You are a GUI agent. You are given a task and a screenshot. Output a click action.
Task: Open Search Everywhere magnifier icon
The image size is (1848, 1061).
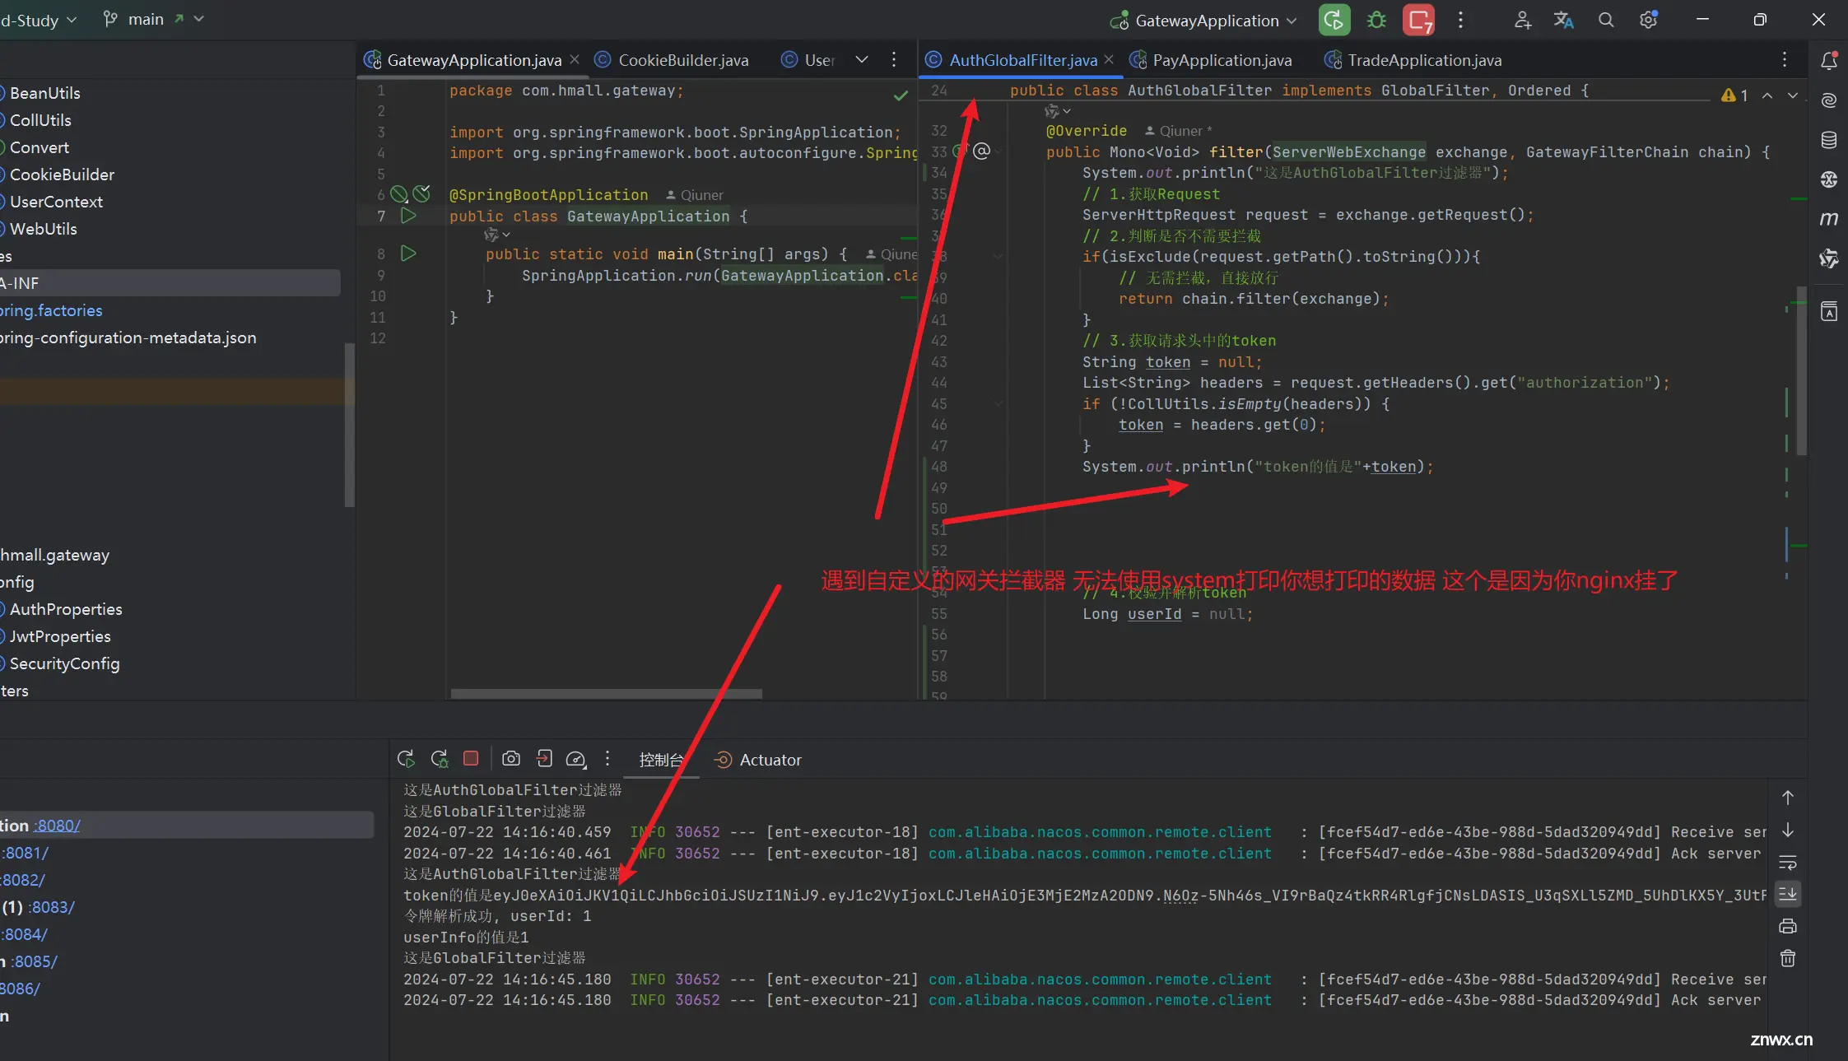(x=1606, y=20)
